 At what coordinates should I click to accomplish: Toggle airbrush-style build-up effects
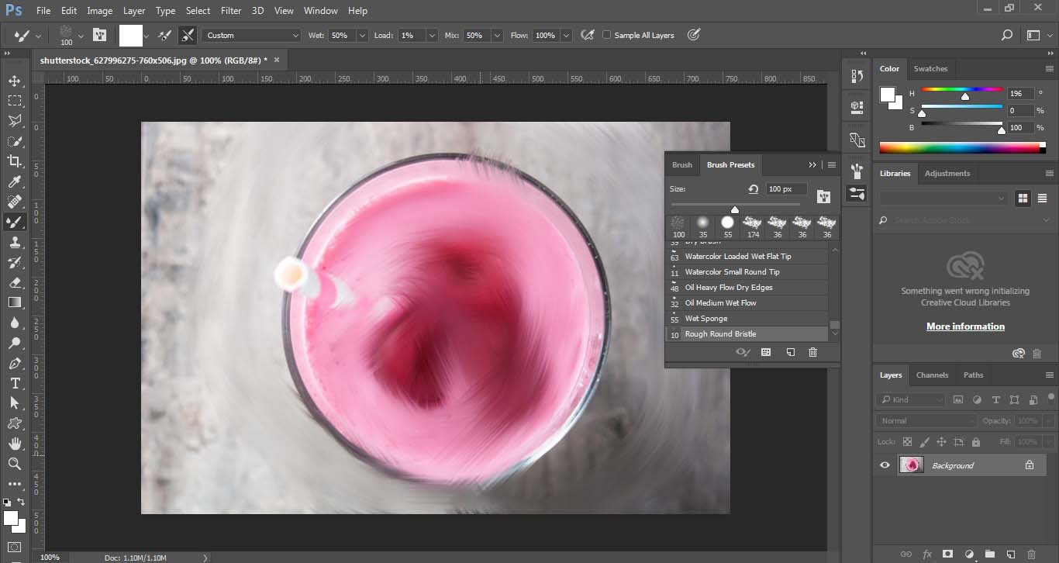(588, 35)
